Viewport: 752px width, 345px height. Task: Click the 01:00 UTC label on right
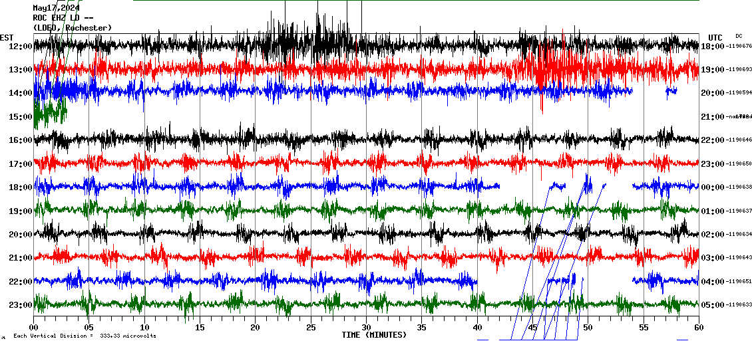tap(712, 211)
